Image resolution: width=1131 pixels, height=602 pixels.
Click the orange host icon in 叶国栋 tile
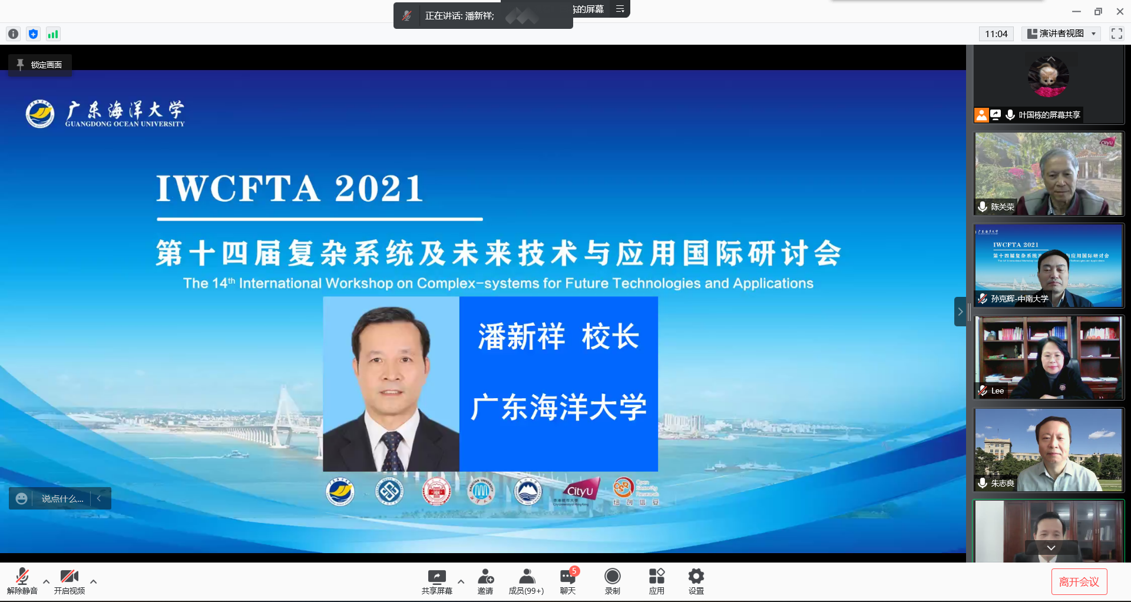tap(981, 115)
